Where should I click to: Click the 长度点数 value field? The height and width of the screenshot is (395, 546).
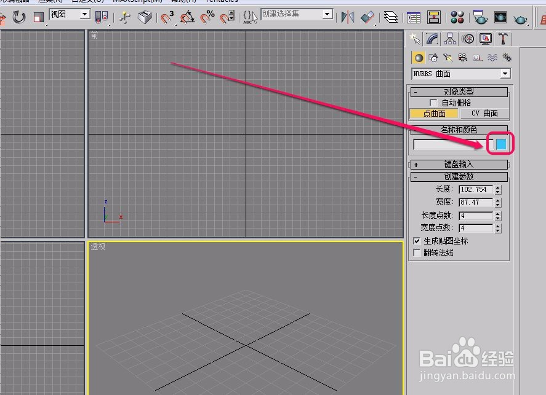pyautogui.click(x=475, y=216)
